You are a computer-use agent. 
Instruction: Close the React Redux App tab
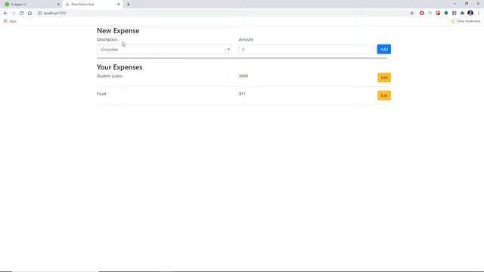point(119,5)
